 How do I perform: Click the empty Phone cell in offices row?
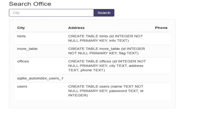(161, 66)
